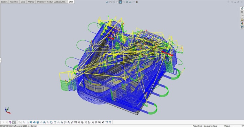Open the SOLIDWORKS Resources home icon in task pane
Screen dimensions: 244x127
[x=242, y=8]
